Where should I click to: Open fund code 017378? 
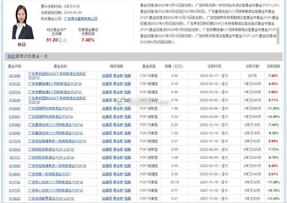pos(15,141)
